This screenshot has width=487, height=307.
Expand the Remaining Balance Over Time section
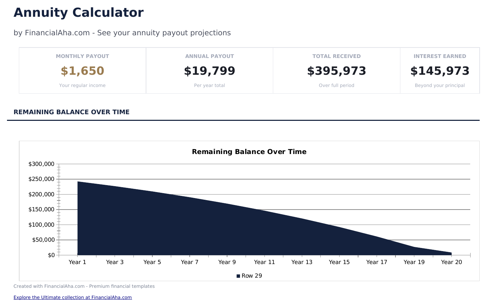point(72,112)
